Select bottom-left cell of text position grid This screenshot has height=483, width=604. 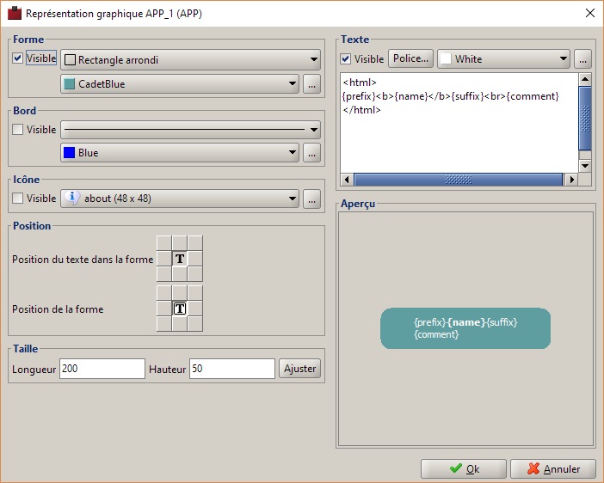point(164,274)
